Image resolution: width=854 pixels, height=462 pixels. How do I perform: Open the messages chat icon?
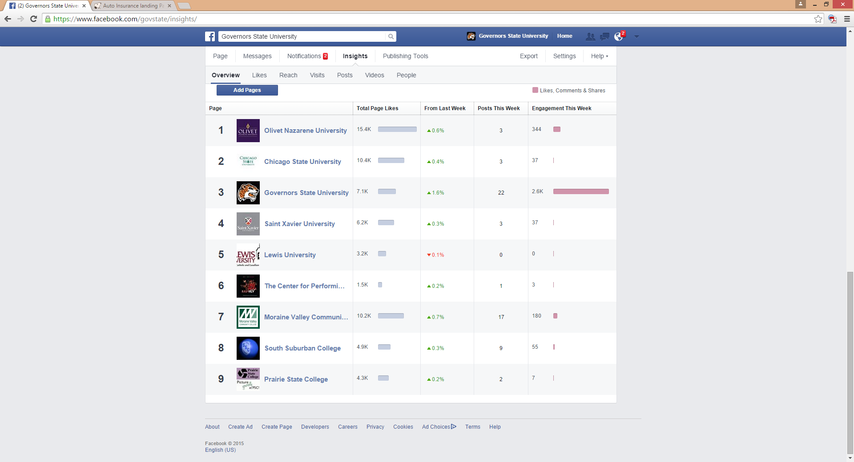click(604, 36)
